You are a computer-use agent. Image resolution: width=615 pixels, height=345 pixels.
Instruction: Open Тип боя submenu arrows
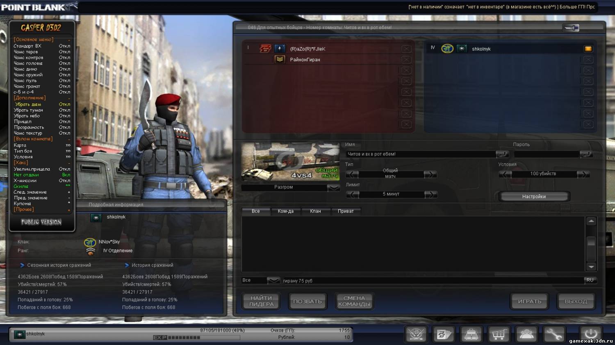68,151
